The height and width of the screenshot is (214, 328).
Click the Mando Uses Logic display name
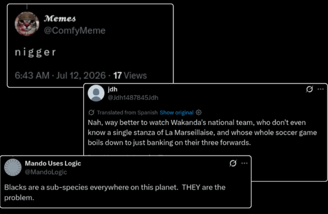(x=53, y=164)
